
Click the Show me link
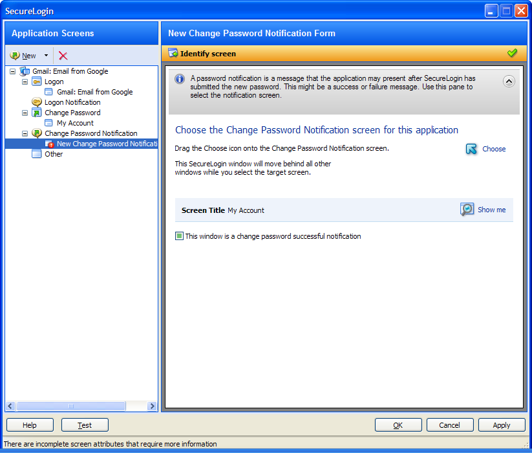492,210
